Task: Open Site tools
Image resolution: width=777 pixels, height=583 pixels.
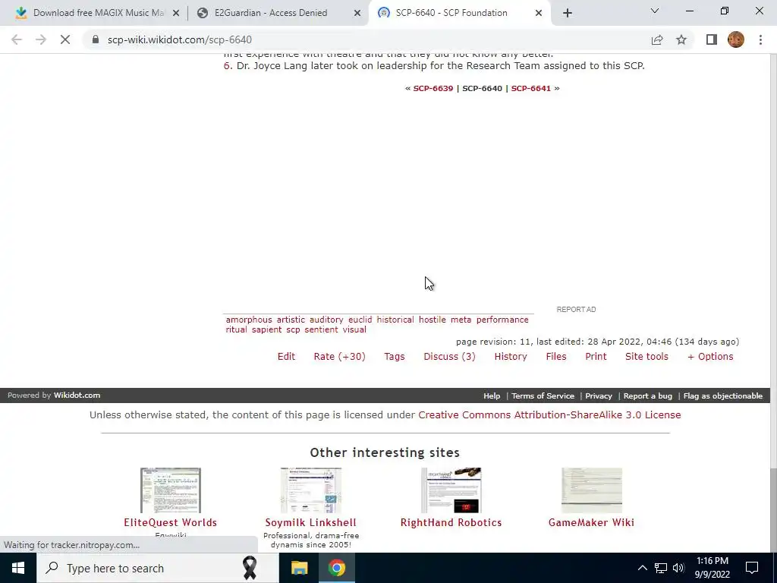Action: click(x=646, y=357)
